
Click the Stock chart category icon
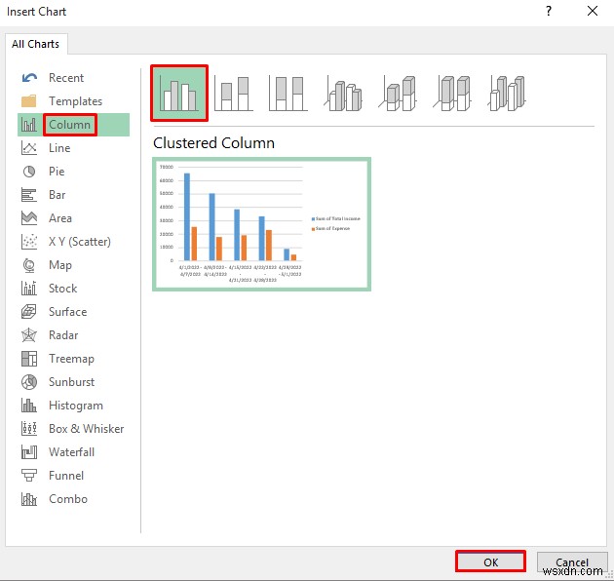tap(29, 289)
